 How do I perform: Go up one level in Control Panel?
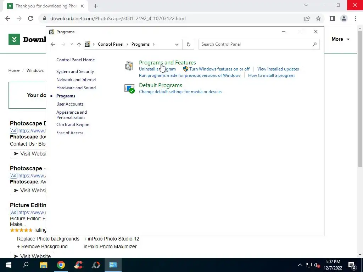pos(79,44)
